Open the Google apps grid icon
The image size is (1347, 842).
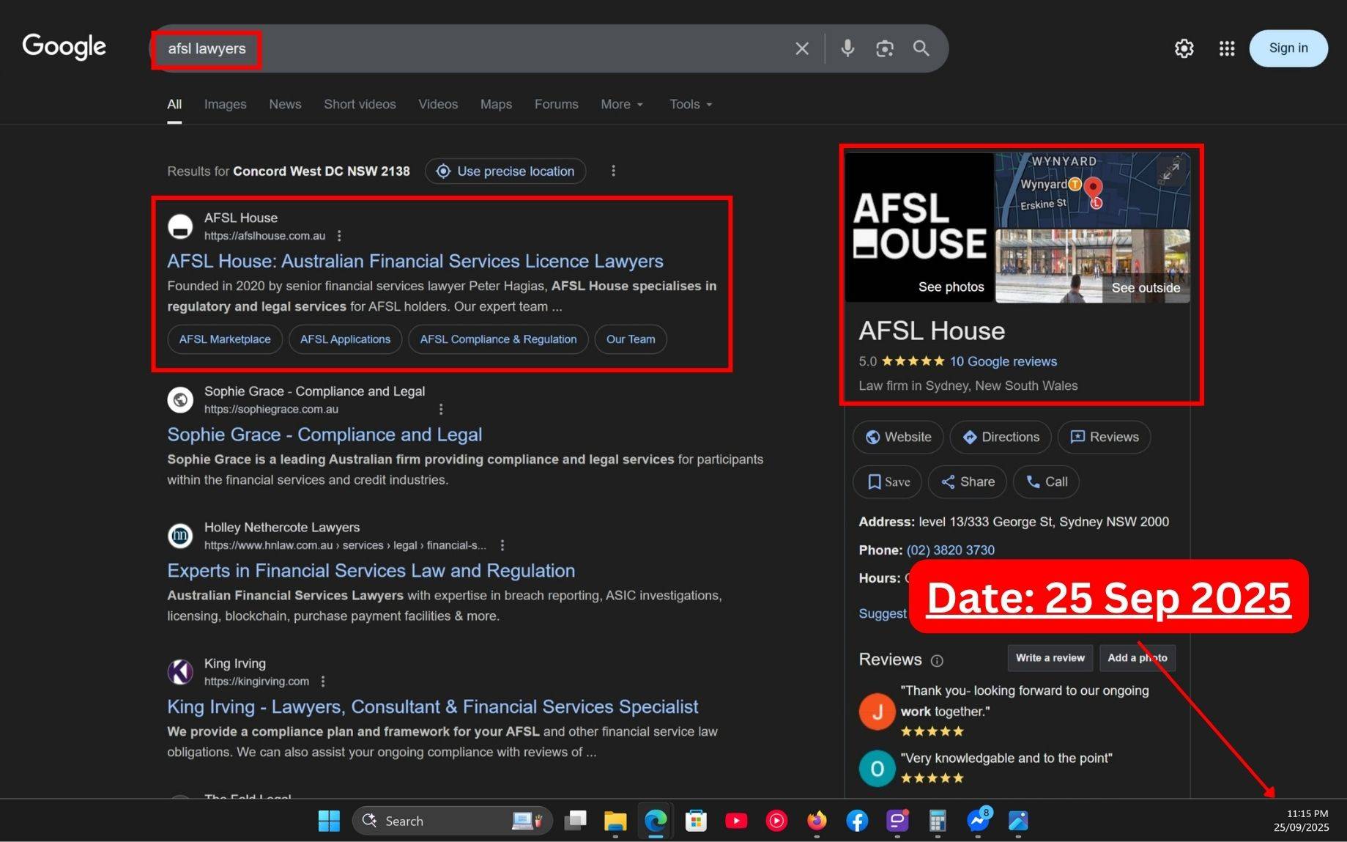(x=1227, y=48)
